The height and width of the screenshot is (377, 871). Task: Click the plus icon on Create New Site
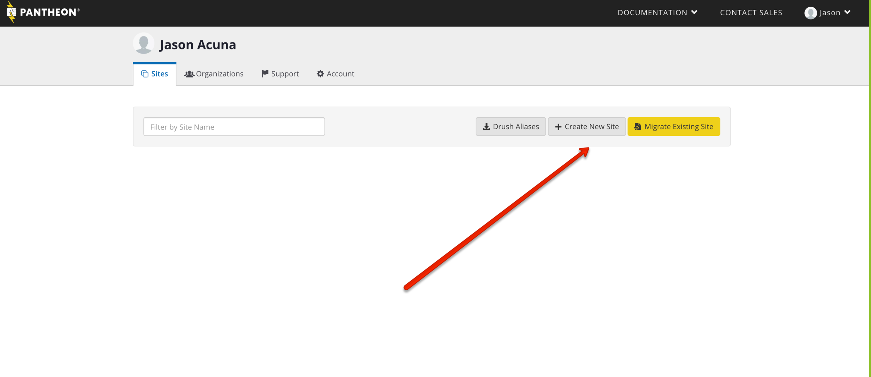click(x=558, y=127)
